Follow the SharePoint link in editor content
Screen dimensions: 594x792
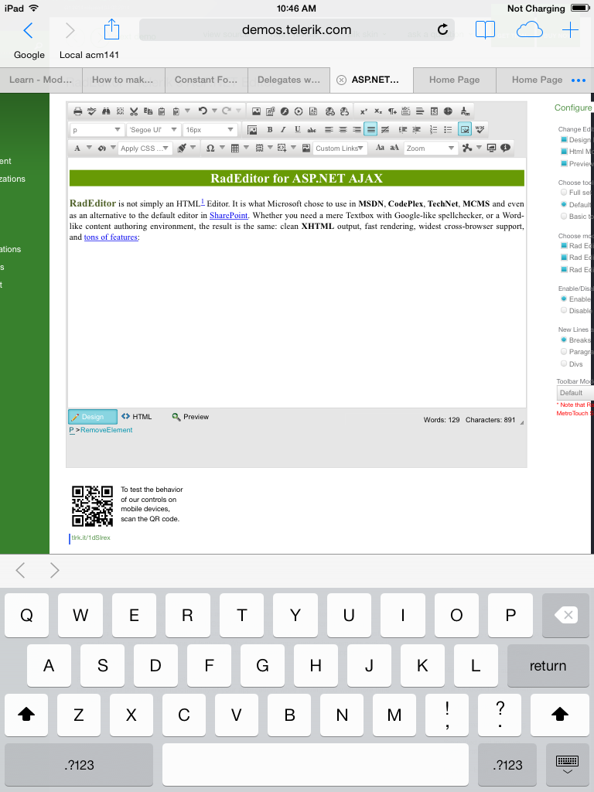(229, 215)
